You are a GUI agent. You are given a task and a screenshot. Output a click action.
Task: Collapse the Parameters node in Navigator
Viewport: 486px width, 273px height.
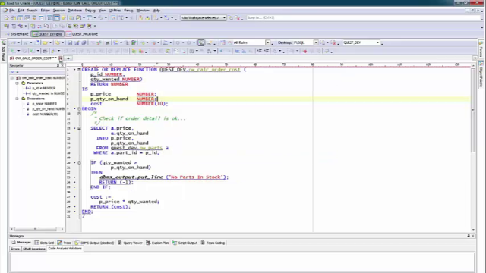[17, 83]
